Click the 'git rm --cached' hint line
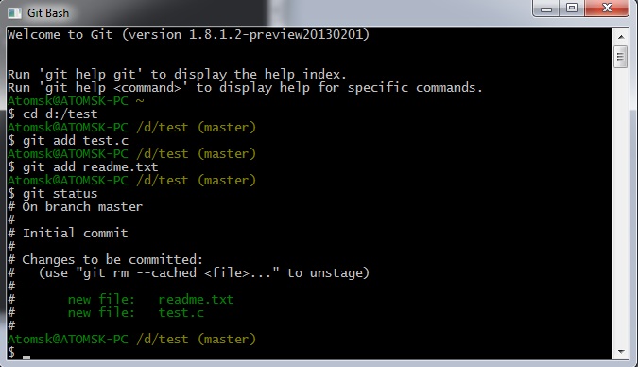The width and height of the screenshot is (638, 367). (204, 273)
